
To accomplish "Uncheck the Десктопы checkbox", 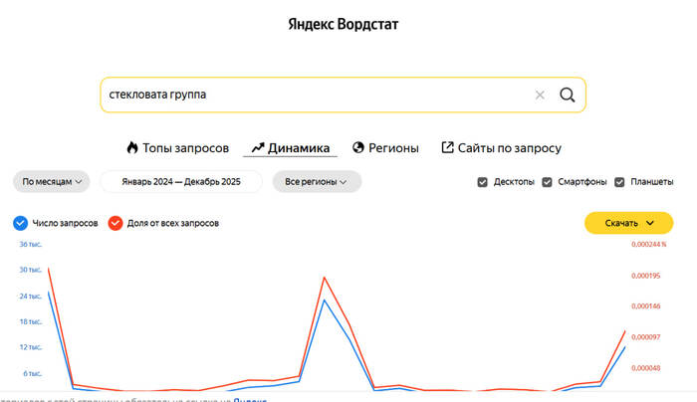I will coord(483,182).
